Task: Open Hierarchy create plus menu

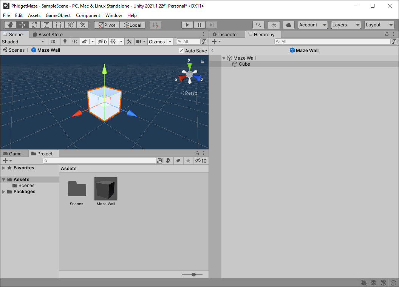Action: [216, 41]
